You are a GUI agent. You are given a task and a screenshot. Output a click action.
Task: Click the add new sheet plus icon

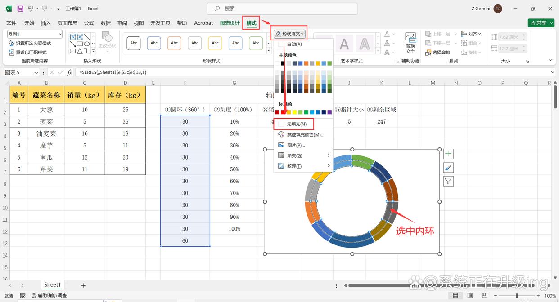point(83,285)
